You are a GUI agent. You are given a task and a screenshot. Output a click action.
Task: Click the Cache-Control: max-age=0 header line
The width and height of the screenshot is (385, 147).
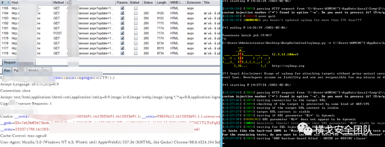pyautogui.click(x=23, y=136)
